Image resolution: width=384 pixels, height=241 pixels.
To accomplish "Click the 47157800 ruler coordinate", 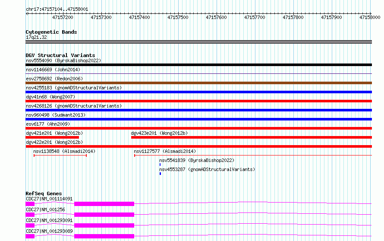I will click(293, 17).
